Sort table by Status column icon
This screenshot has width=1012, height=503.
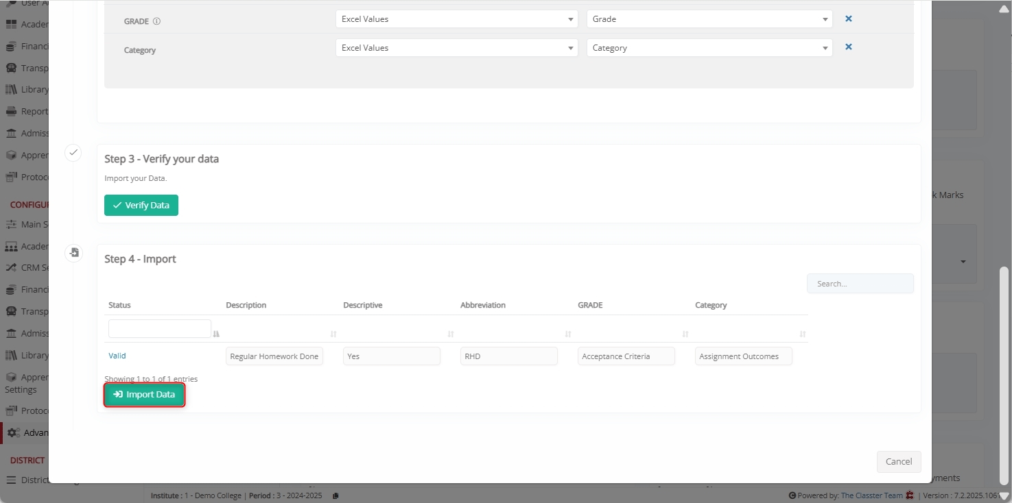(x=216, y=334)
